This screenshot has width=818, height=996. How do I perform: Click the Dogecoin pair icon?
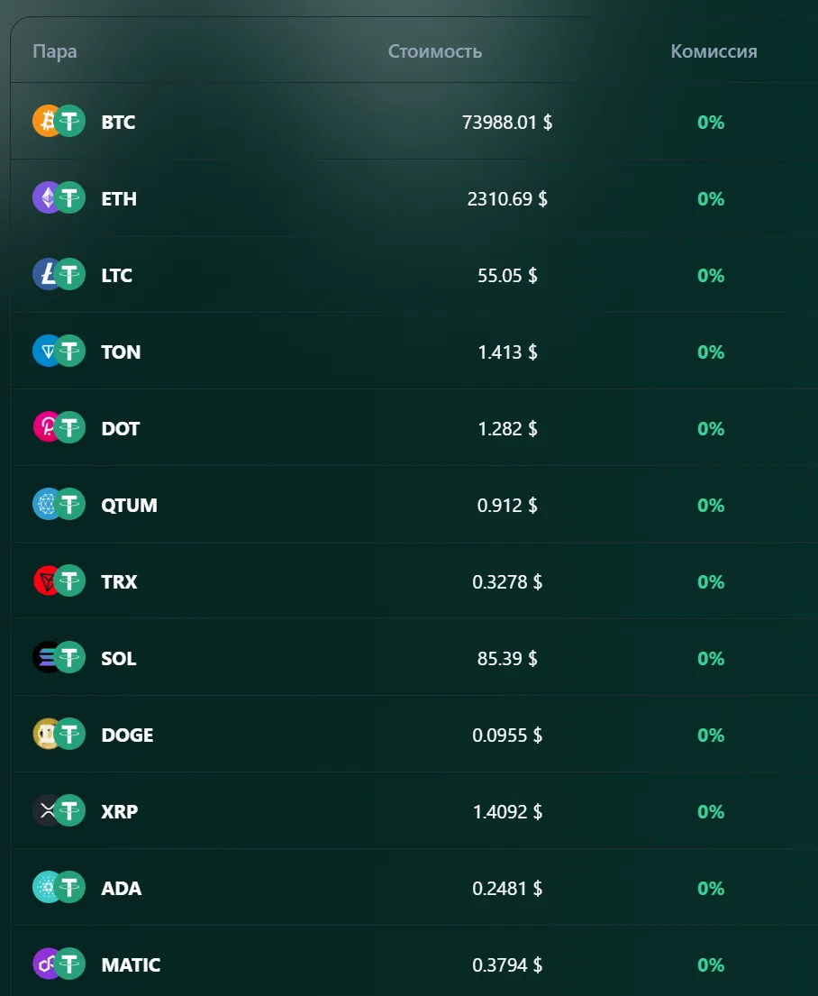(x=59, y=734)
